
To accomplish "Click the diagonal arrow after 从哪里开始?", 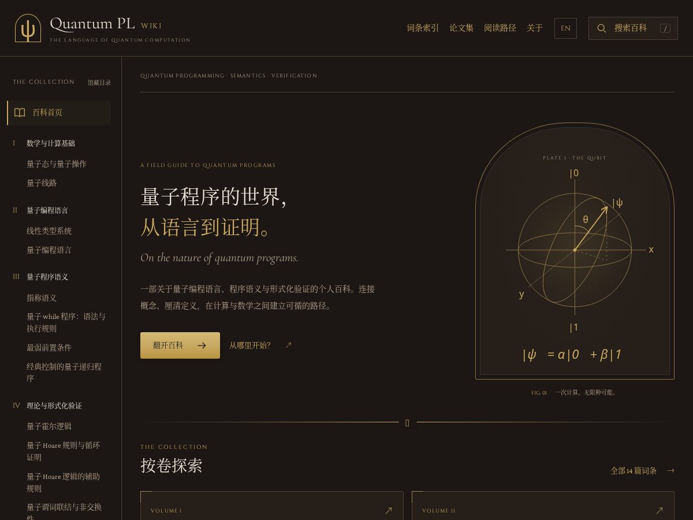I will pyautogui.click(x=288, y=346).
